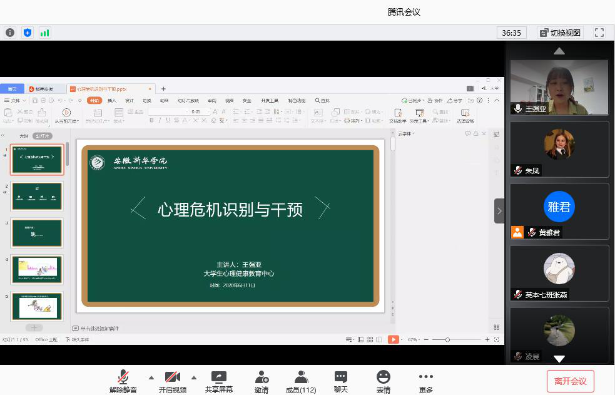This screenshot has height=395, width=615.
Task: Open the Chat (聊天) panel
Action: [340, 381]
